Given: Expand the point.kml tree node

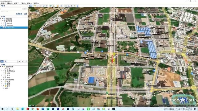Looking at the screenshot, I should (2, 25).
